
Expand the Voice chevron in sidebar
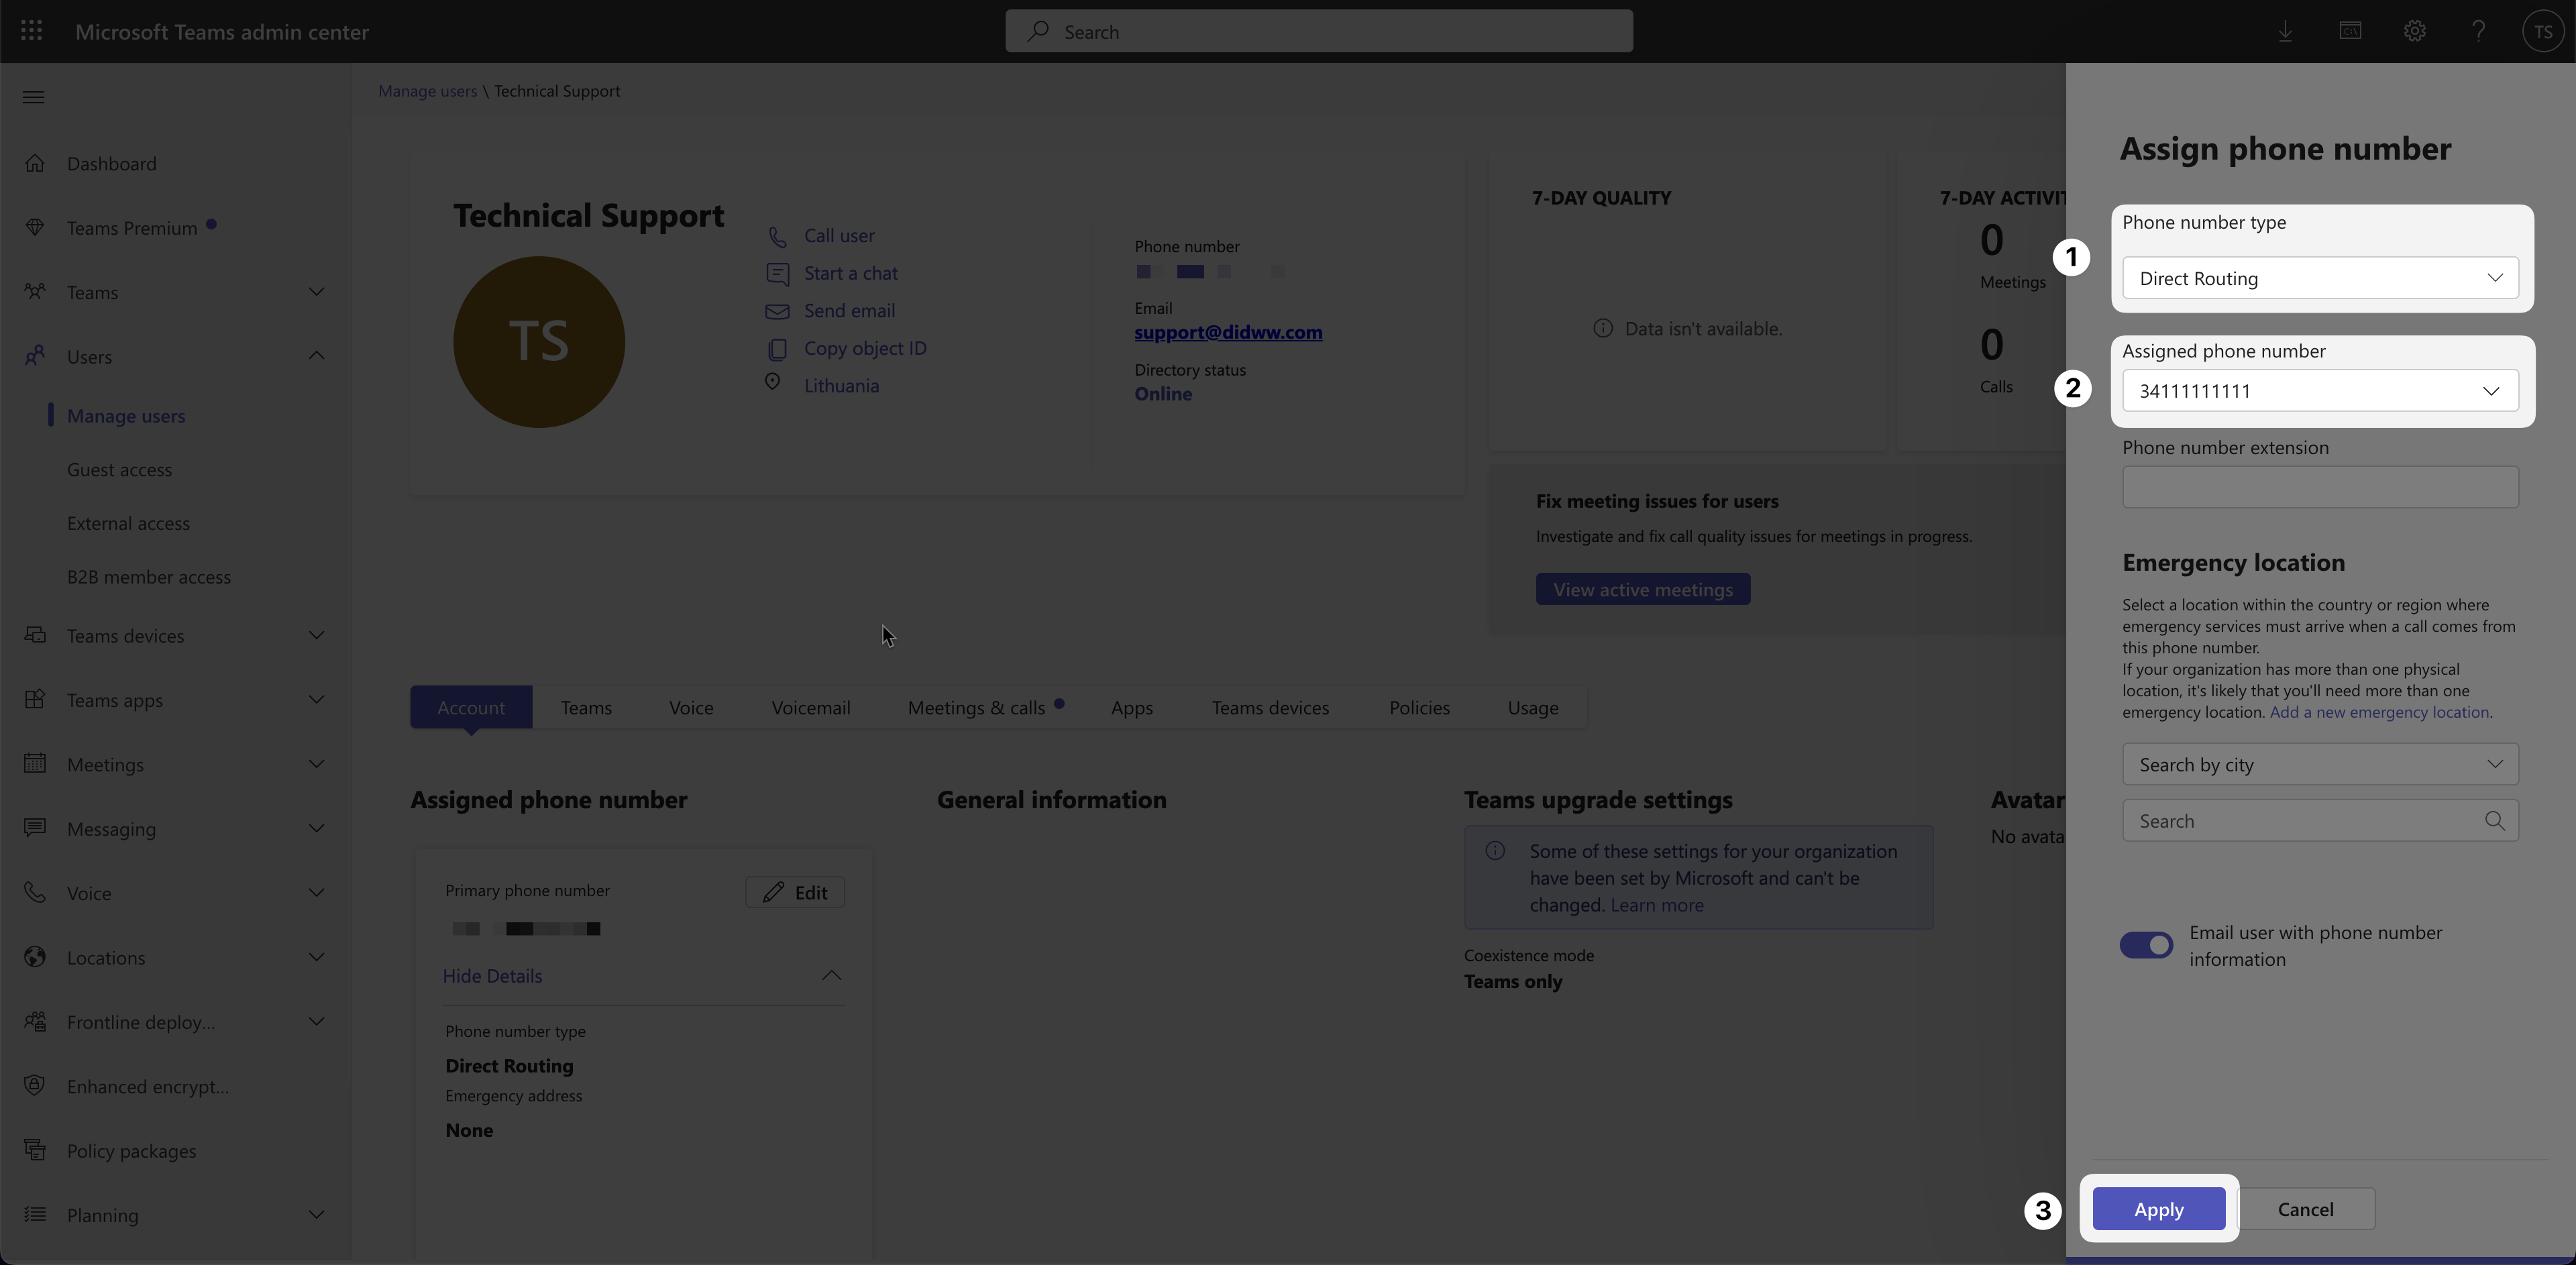(316, 892)
